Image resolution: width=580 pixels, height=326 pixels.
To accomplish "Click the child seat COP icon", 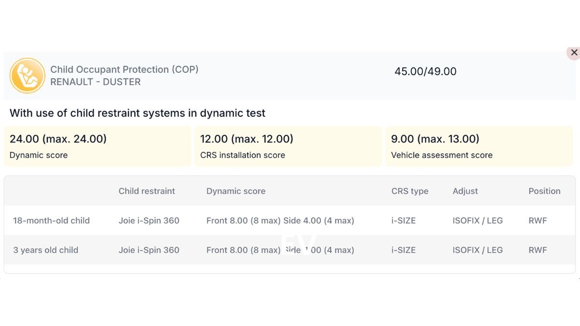I will (x=27, y=75).
